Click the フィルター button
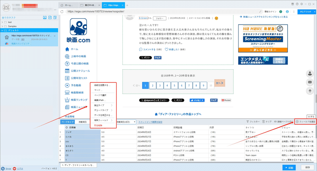Screen dimensions: 317x171 pyautogui.click(x=253, y=122)
